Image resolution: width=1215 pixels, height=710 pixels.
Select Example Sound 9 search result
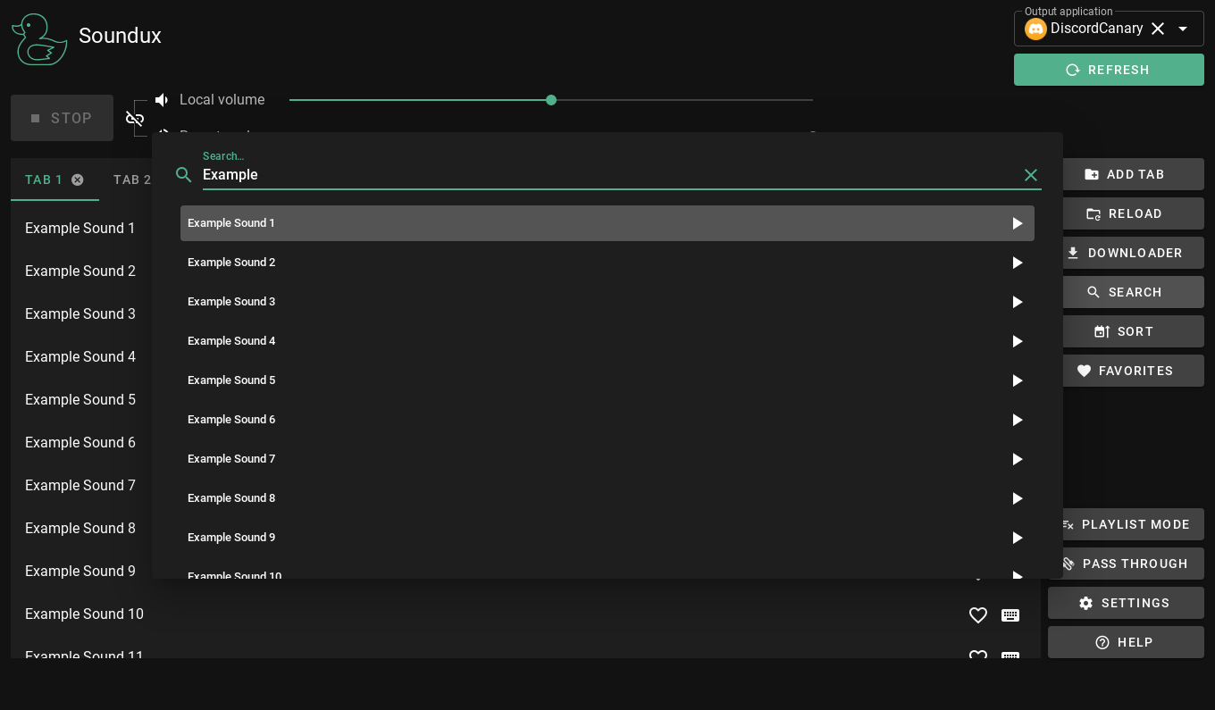607,538
